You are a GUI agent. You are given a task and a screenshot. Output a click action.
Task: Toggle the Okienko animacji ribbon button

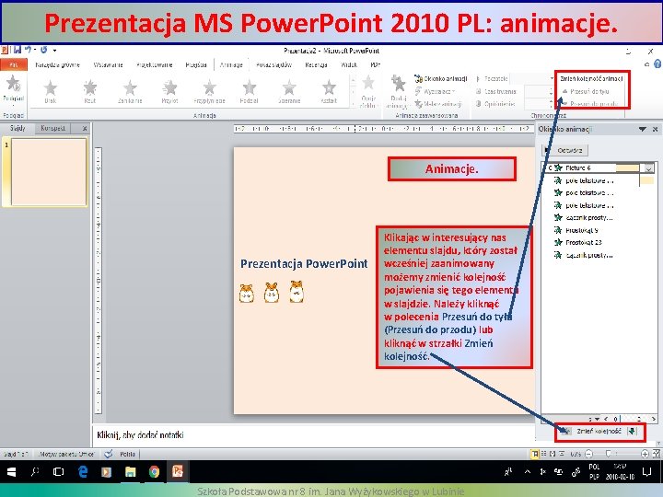(x=441, y=78)
